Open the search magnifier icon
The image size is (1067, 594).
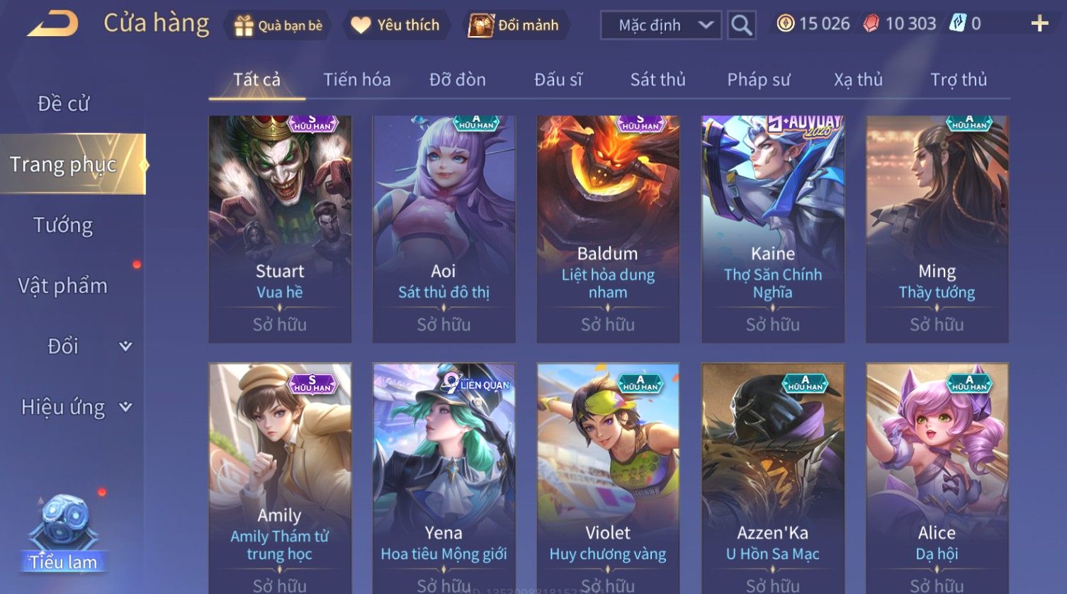point(741,25)
